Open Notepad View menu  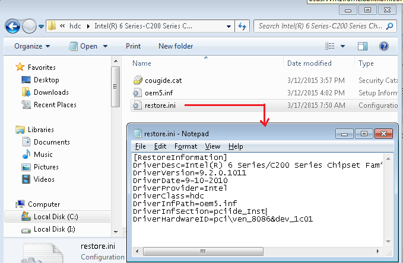[x=212, y=146]
